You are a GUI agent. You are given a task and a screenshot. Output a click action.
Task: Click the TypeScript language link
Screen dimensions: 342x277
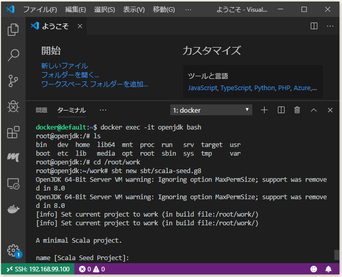coord(236,88)
